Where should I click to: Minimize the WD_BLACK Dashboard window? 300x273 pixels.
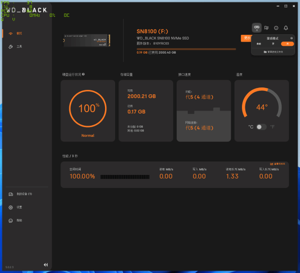tap(278, 6)
